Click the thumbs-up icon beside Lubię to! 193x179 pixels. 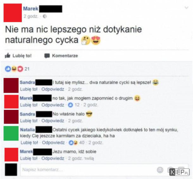[x=8, y=56]
